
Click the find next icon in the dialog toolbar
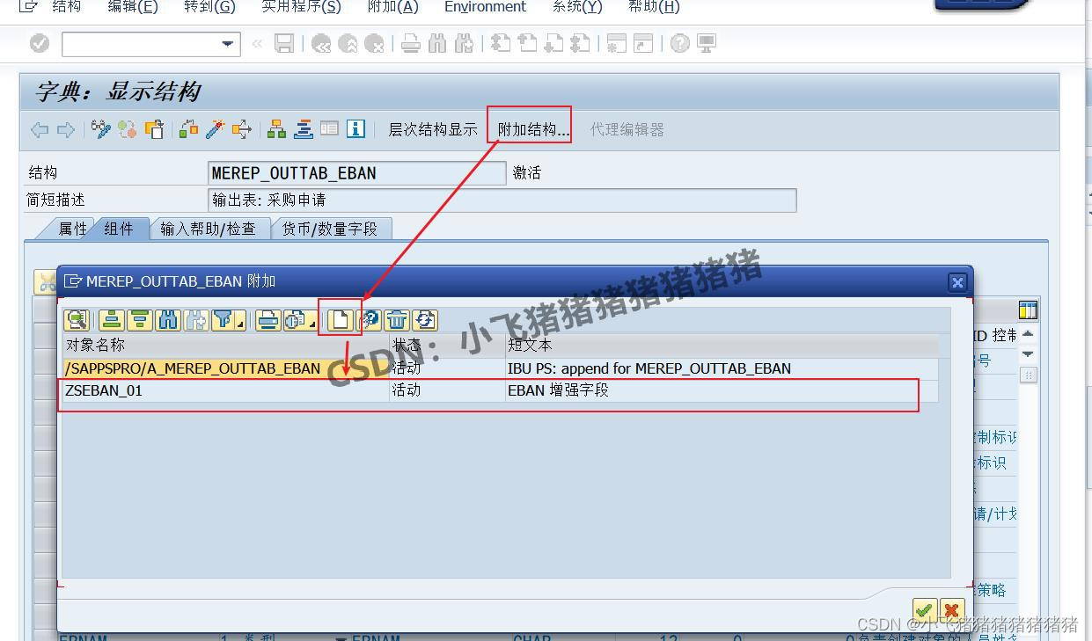194,320
